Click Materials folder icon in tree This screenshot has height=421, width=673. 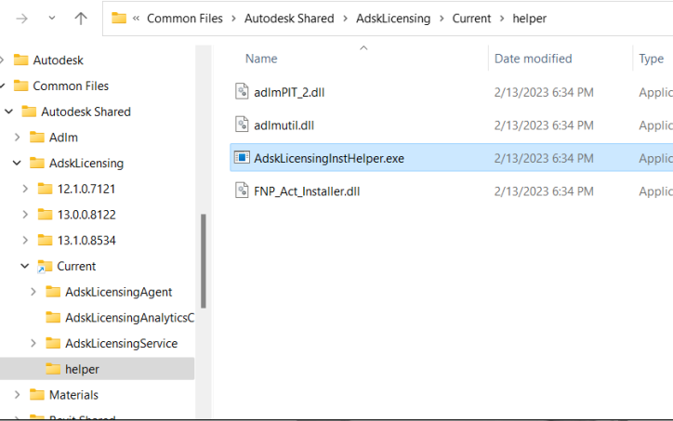coord(37,394)
